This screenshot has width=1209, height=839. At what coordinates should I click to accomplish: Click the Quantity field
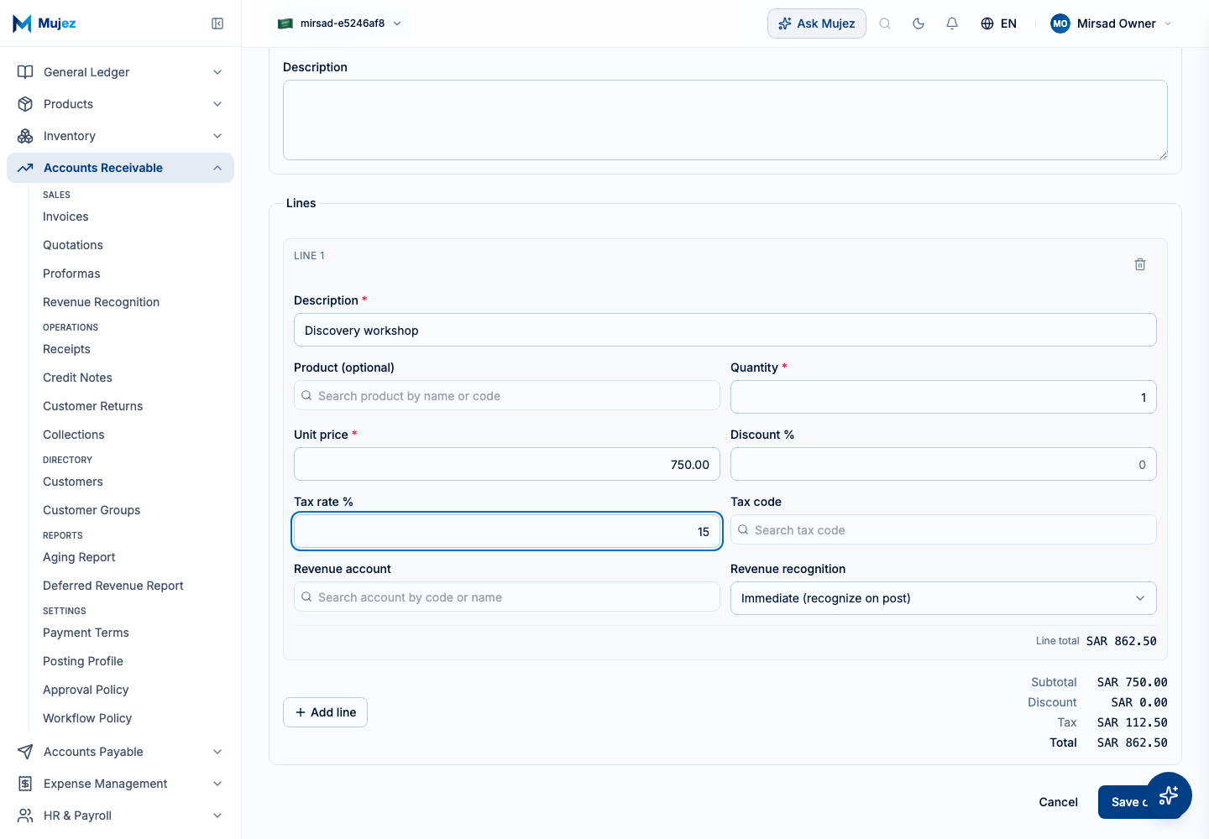[944, 397]
